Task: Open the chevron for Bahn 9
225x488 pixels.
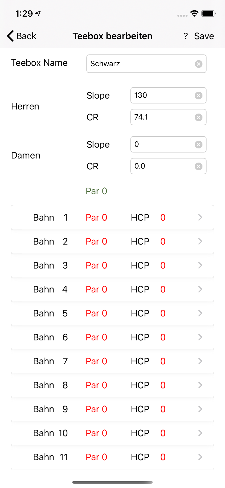Action: [x=200, y=409]
